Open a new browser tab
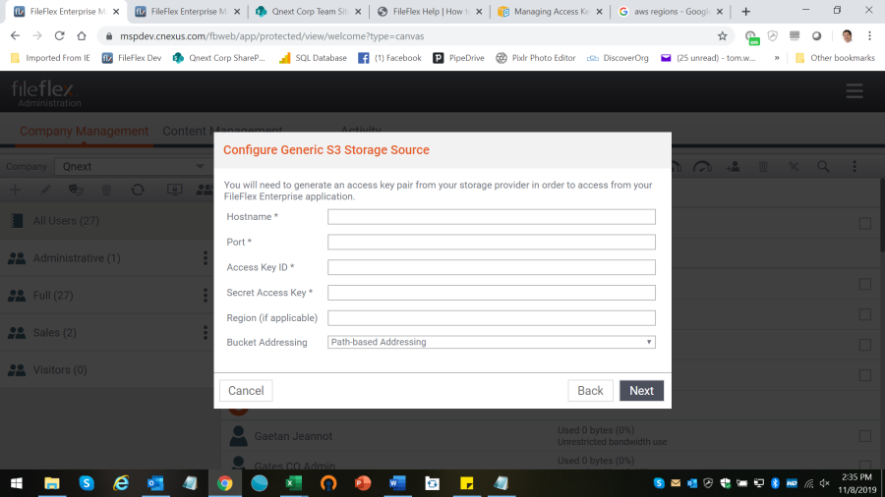Screen dimensions: 885x497 pos(745,11)
